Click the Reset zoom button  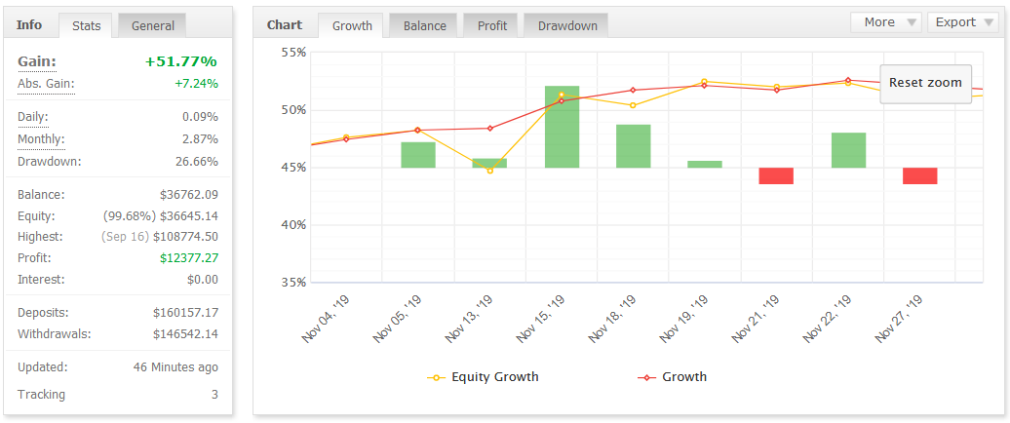click(x=925, y=83)
